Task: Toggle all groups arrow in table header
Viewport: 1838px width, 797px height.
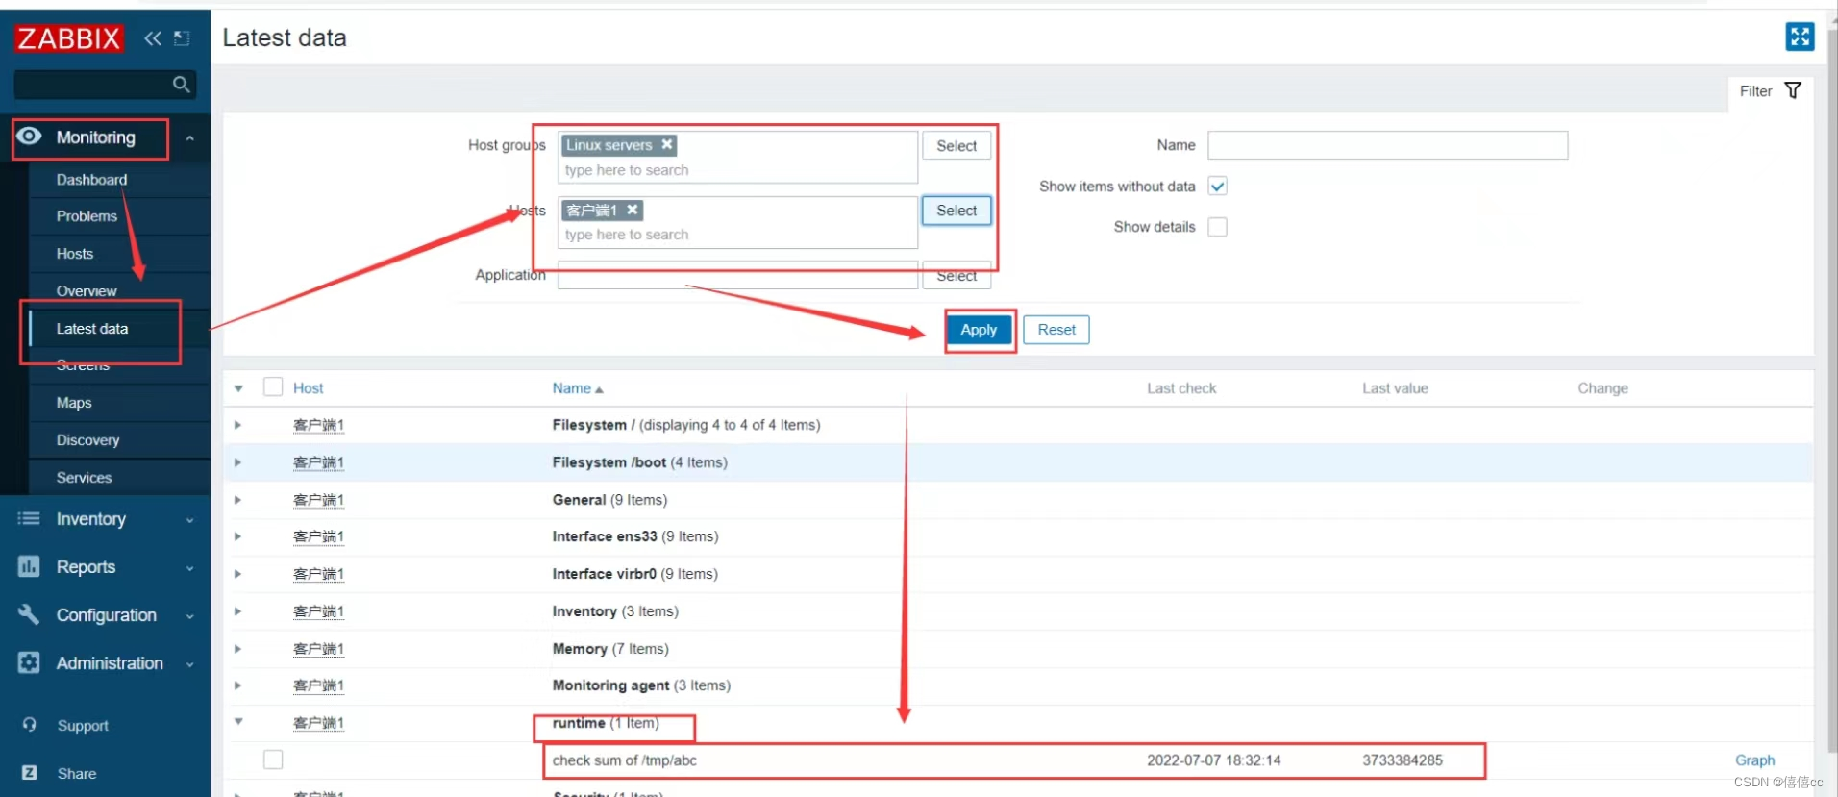Action: point(238,388)
